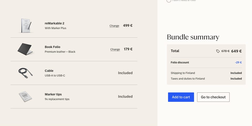252x126 pixels.
Task: Click the 649 € bundle total
Action: coord(237,51)
